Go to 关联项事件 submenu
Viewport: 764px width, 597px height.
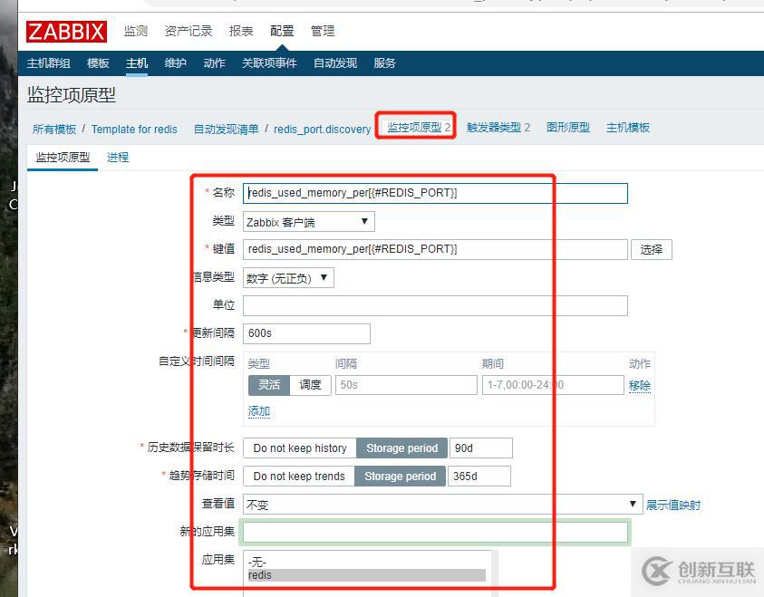click(x=269, y=63)
